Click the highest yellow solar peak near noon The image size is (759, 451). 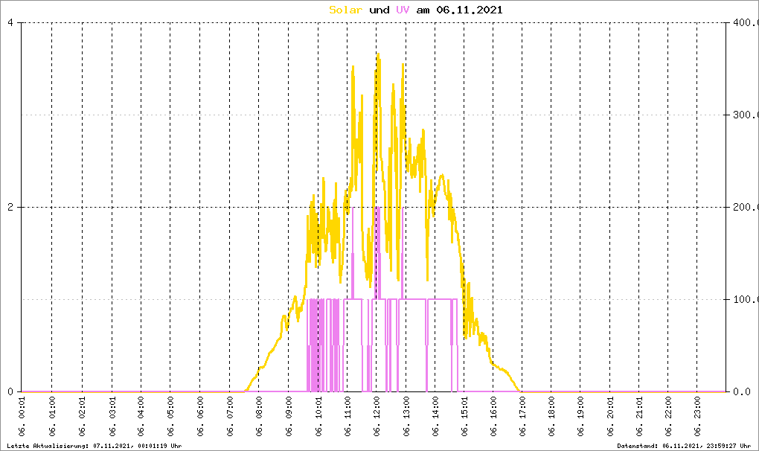coord(378,55)
